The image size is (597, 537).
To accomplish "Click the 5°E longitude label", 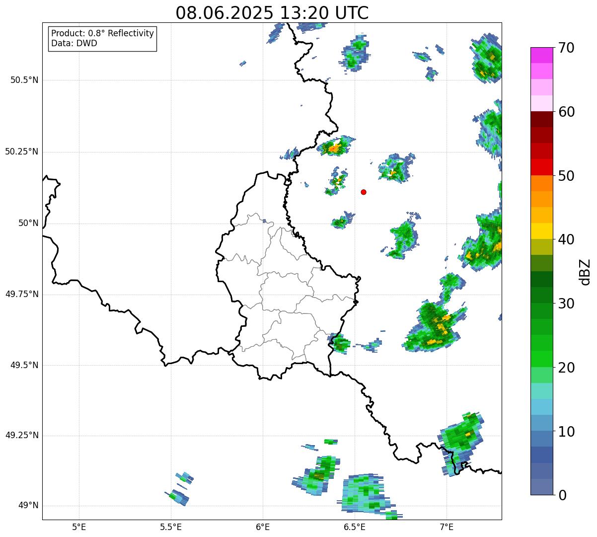I will 79,527.
